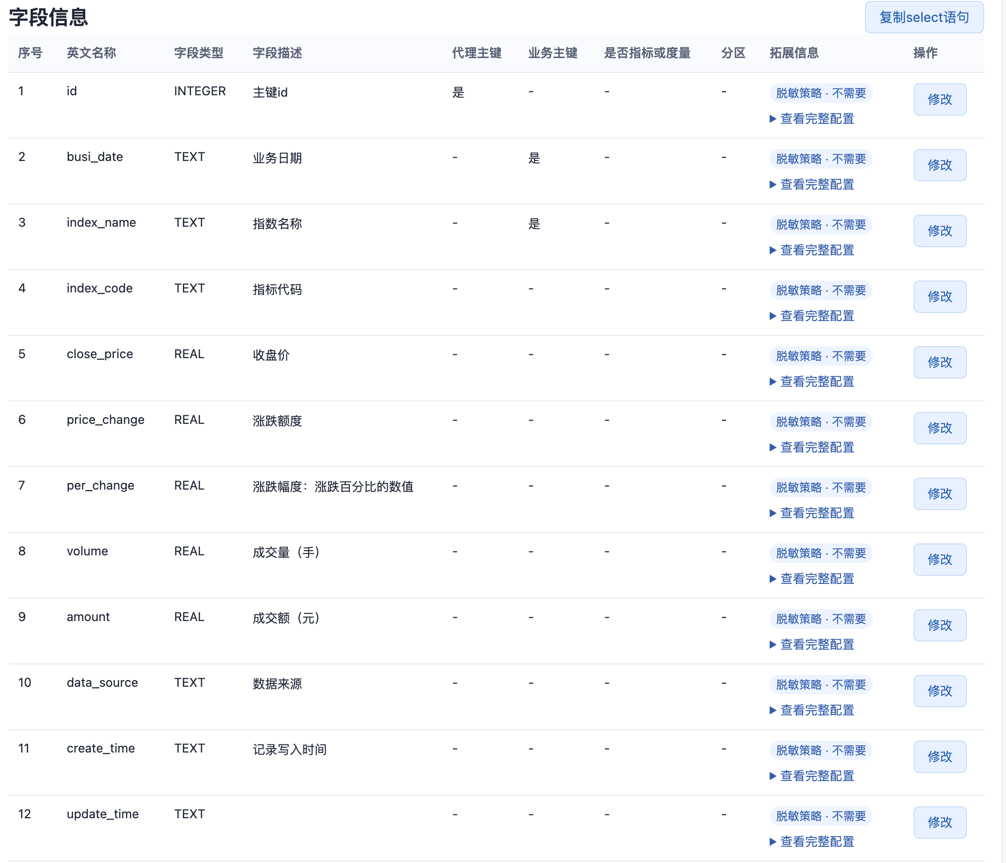Viewport: 1006px width, 863px height.
Task: Expand 查看完整配置 for the create_time row
Action: pos(812,776)
